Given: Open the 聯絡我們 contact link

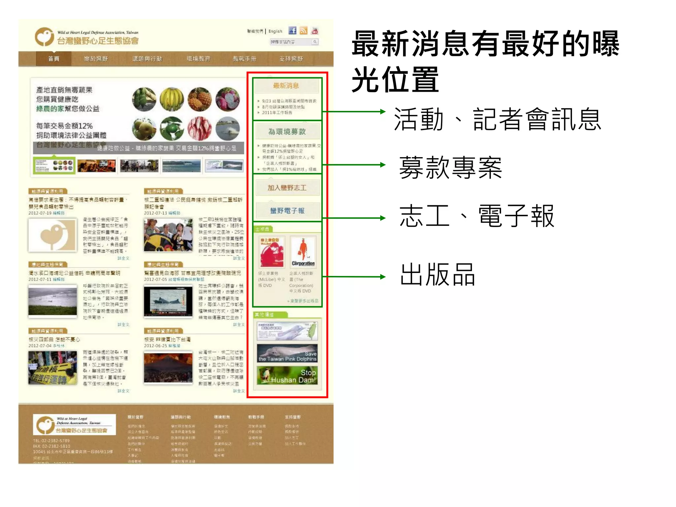Looking at the screenshot, I should click(x=255, y=31).
